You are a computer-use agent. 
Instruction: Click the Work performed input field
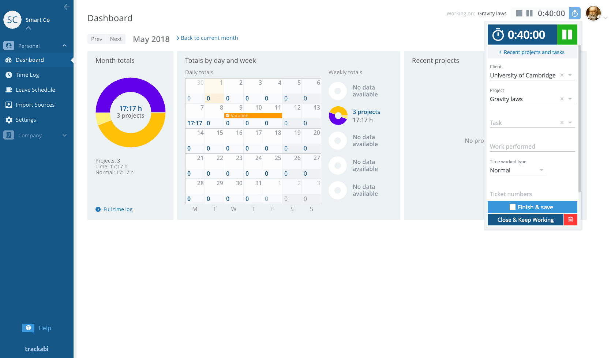(x=532, y=146)
